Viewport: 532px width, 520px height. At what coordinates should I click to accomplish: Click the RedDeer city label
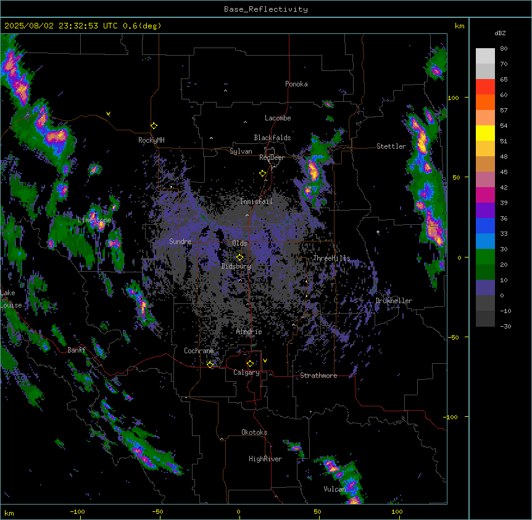(272, 157)
